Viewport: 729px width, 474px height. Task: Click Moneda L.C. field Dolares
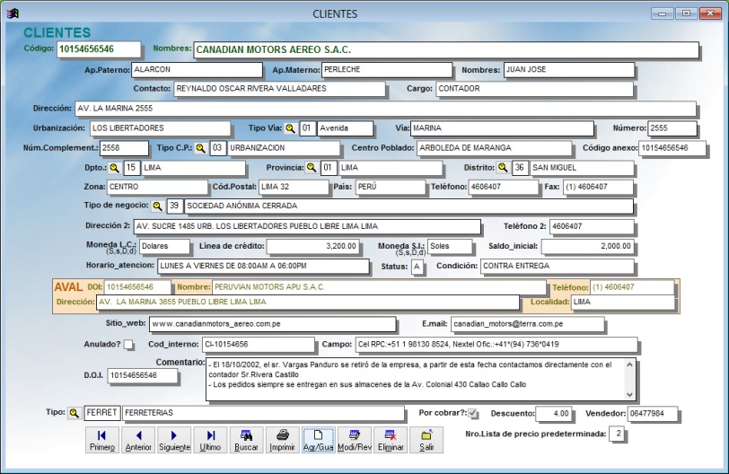(164, 246)
